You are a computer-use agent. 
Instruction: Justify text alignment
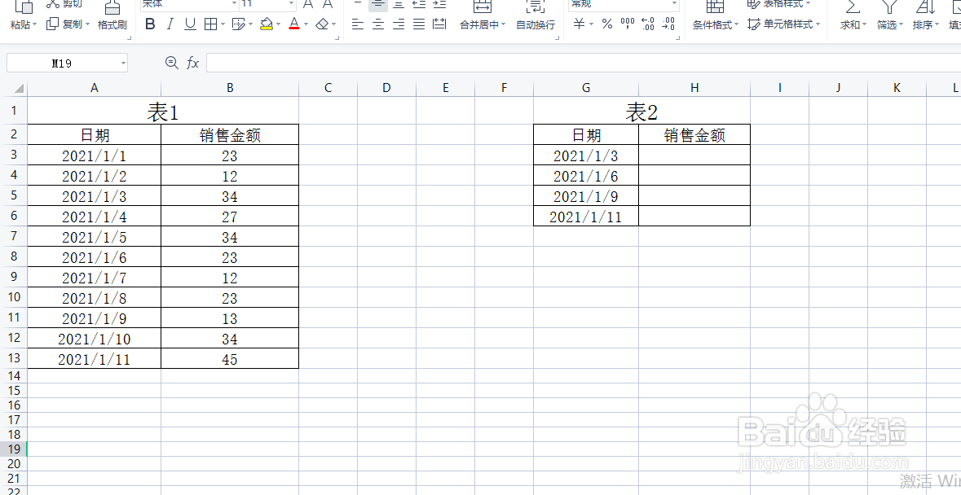[419, 24]
